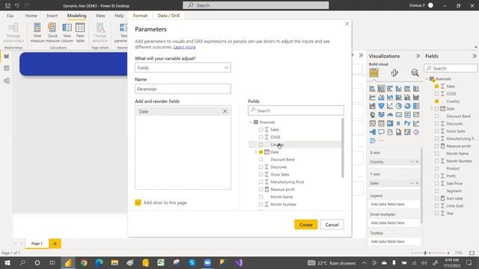Image resolution: width=479 pixels, height=269 pixels.
Task: Check COGS in the dialog Fields list
Action: point(260,137)
